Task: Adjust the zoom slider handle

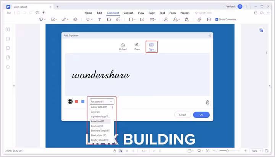Action: (227, 151)
